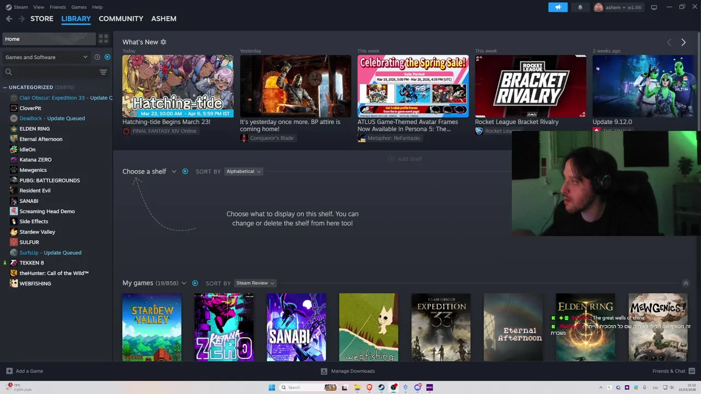The width and height of the screenshot is (701, 394).
Task: Open the webfishing cover thumbnail
Action: [369, 327]
